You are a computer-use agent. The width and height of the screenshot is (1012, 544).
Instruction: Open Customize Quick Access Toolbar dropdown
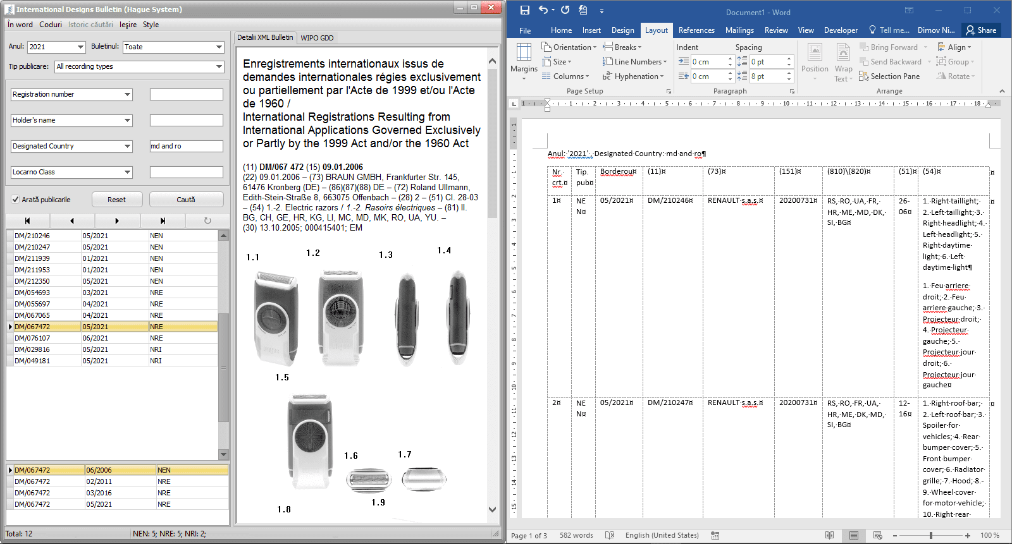602,11
